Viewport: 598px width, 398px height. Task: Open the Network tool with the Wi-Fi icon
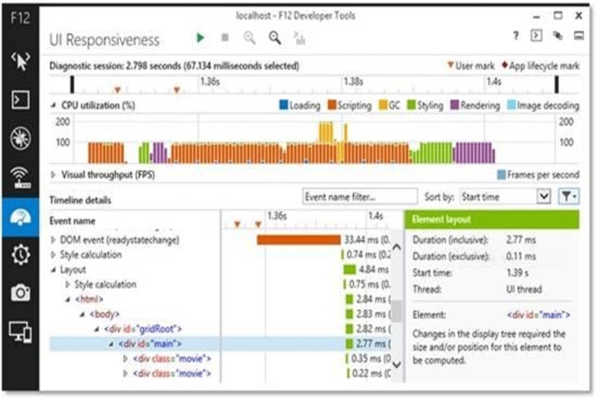(x=19, y=178)
